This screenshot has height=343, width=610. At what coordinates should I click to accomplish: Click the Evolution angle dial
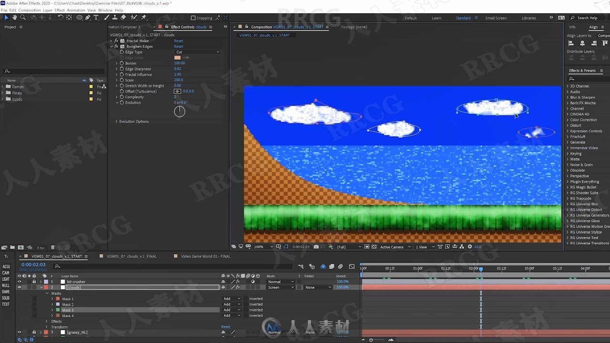tap(180, 111)
